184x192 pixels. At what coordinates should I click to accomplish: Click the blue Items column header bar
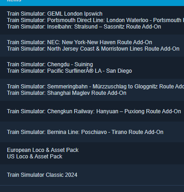point(92,3)
